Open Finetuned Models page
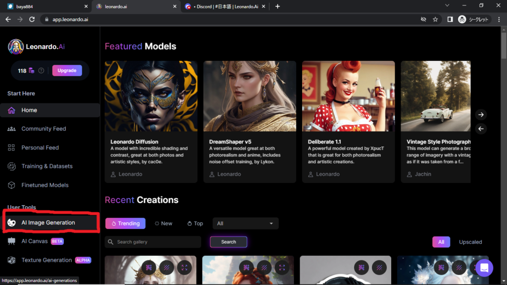The width and height of the screenshot is (507, 285). pos(45,185)
